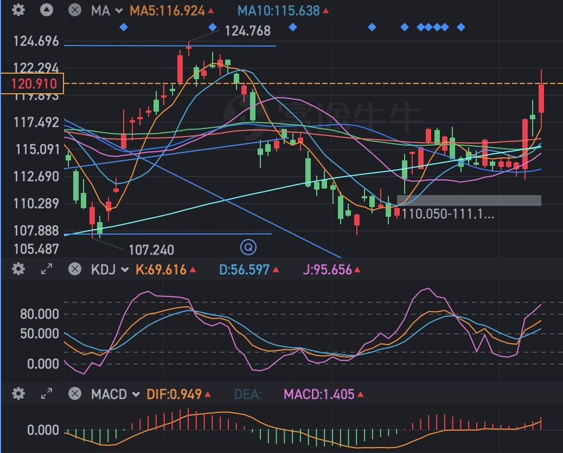The image size is (563, 453).
Task: Click the gray 110.050-111.1 support zone bar
Action: pyautogui.click(x=469, y=200)
